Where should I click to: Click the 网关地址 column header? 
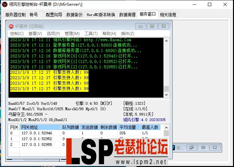pos(40,127)
